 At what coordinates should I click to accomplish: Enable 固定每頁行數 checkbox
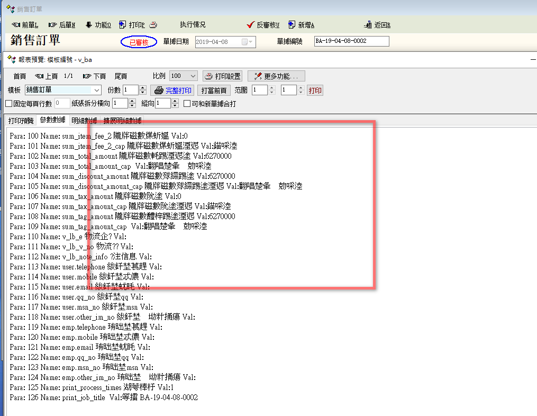[8, 104]
